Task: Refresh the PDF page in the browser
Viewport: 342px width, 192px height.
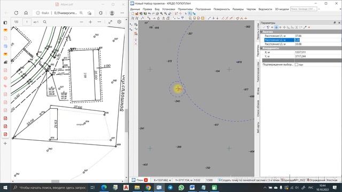Action: pyautogui.click(x=16, y=13)
